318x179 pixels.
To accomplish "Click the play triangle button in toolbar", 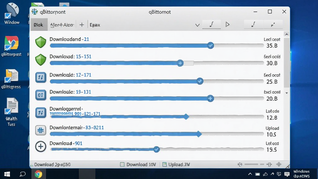I will (228, 25).
